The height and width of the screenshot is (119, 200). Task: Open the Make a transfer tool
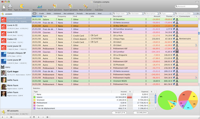(x=85, y=6)
